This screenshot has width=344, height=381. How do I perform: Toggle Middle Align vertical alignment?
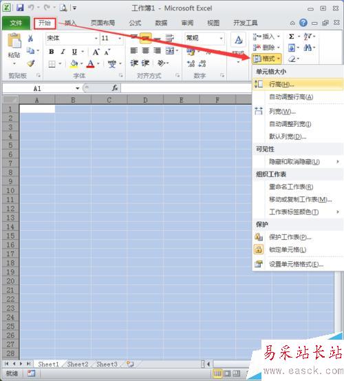pos(146,38)
